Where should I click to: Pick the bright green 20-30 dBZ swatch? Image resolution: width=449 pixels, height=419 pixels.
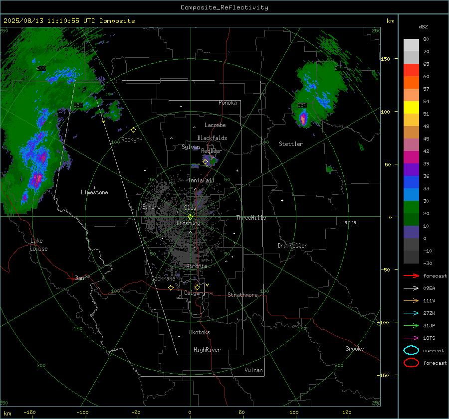click(x=411, y=207)
